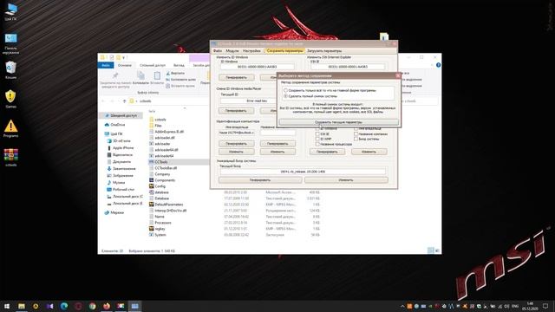555x312 pixels.
Task: Open the Вигляд tab in Explorer
Action: [179, 66]
